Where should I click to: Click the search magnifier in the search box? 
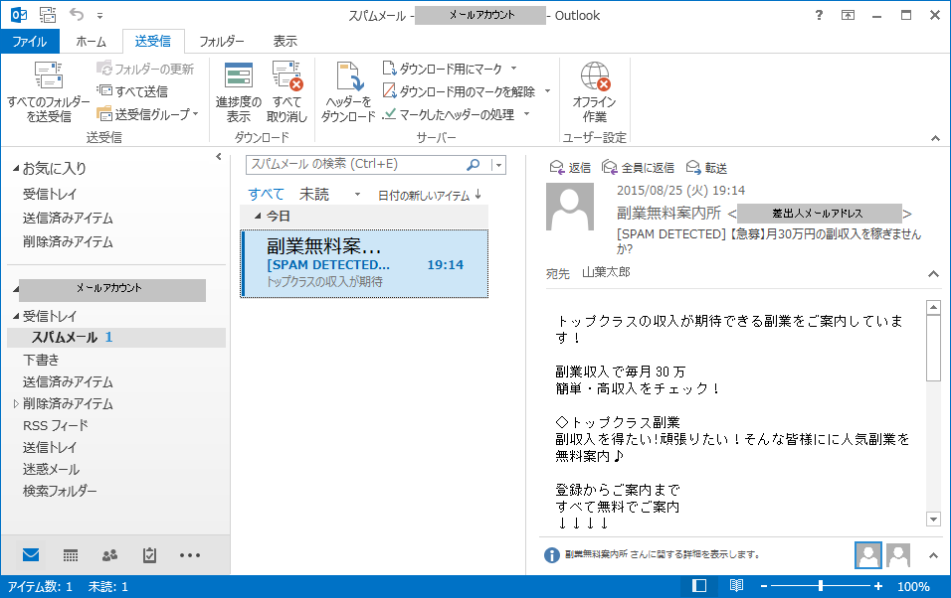[472, 165]
